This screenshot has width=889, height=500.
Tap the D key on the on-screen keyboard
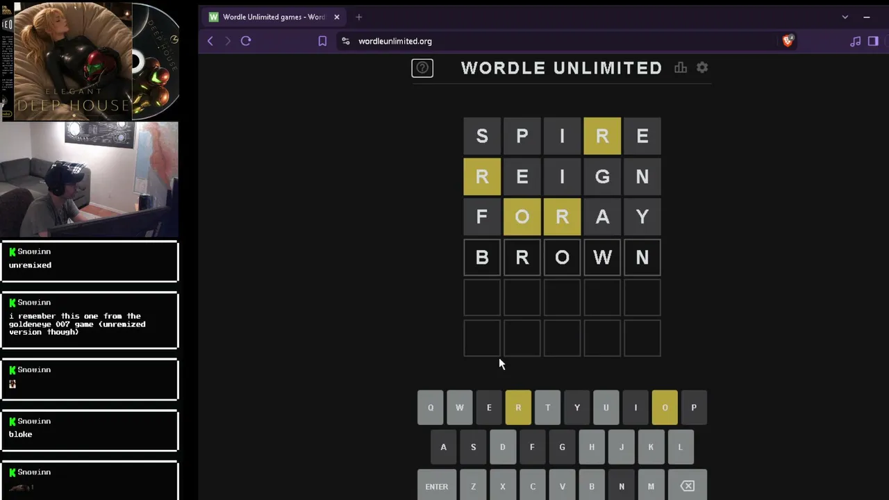pos(503,447)
